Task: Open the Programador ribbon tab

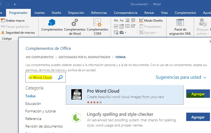Action: coord(18,13)
